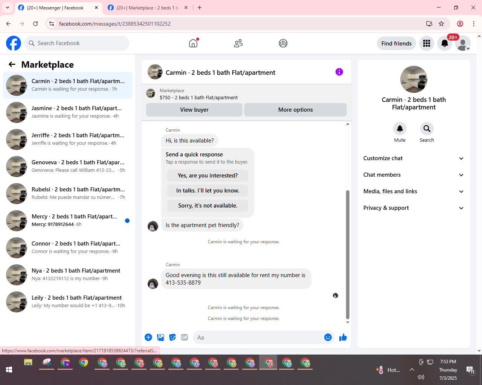Open conversation information purple icon
The width and height of the screenshot is (482, 385).
click(x=339, y=72)
